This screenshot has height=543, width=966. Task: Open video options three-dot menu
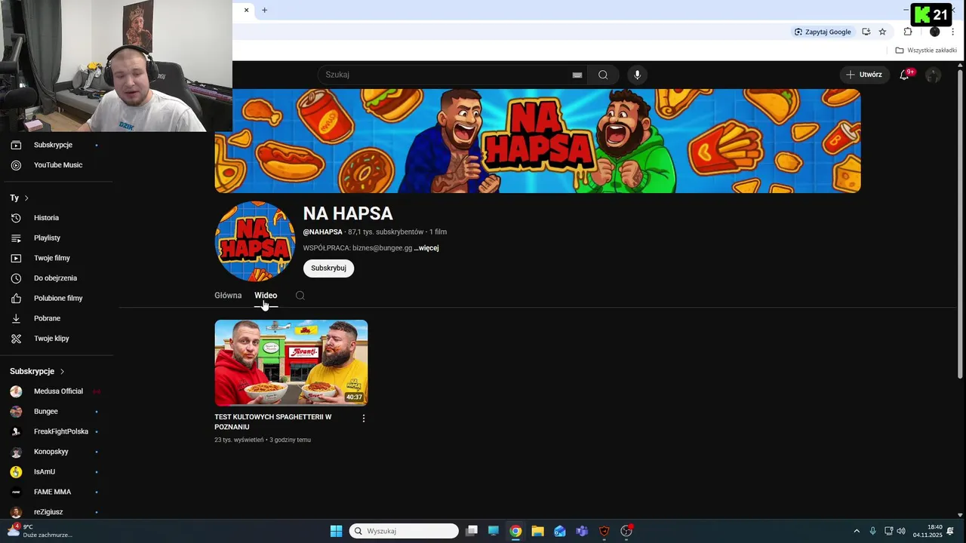(364, 418)
